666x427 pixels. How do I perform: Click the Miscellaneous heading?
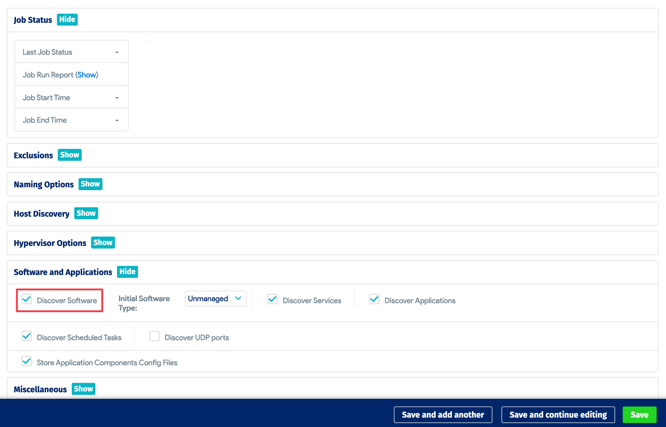tap(40, 389)
